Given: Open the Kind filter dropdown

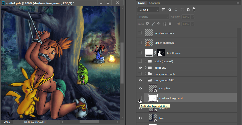Looking at the screenshot, I should (148, 10).
